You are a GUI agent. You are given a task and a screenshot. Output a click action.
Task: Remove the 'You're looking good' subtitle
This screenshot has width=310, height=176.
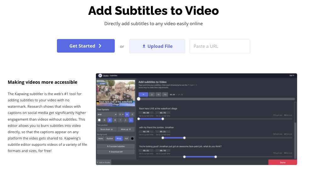(288, 153)
